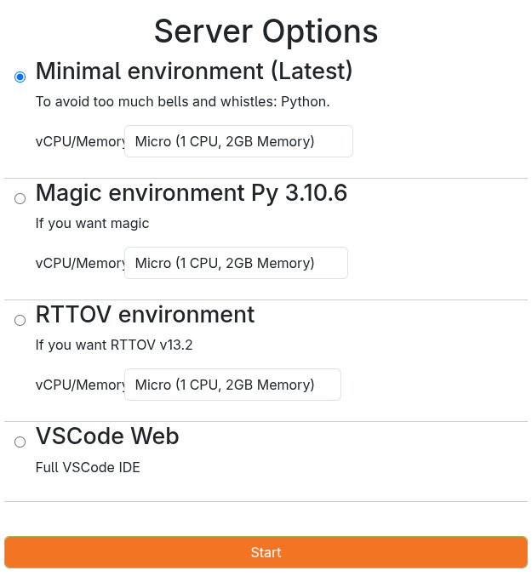The height and width of the screenshot is (576, 532).
Task: Click vCPU/Memory label in Minimal environment section
Action: [x=80, y=141]
